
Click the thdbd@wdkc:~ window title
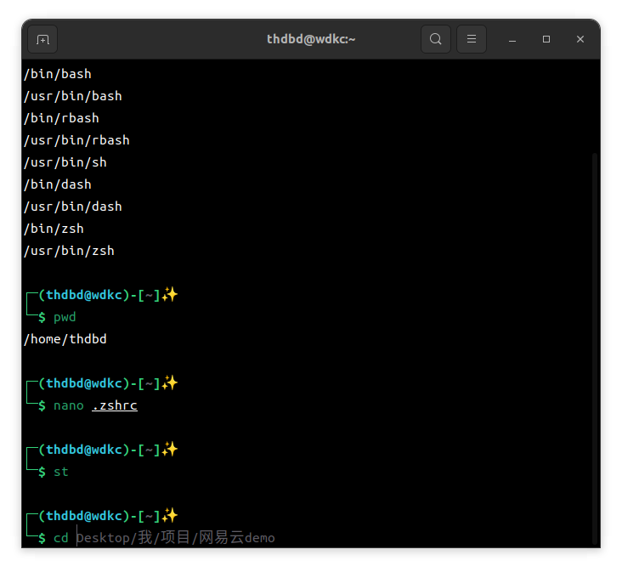pyautogui.click(x=311, y=39)
